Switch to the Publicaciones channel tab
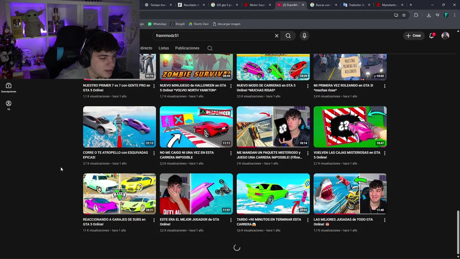Screen dimensions: 460x259 click(x=187, y=48)
